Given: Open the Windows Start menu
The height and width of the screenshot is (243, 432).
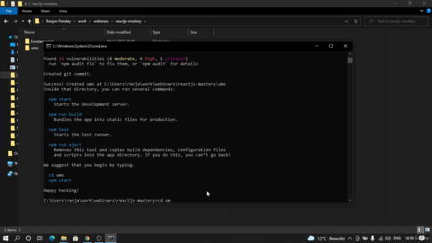Looking at the screenshot, I should point(5,238).
